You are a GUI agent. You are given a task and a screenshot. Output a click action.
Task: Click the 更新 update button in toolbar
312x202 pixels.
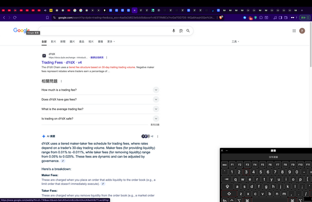click(x=305, y=18)
